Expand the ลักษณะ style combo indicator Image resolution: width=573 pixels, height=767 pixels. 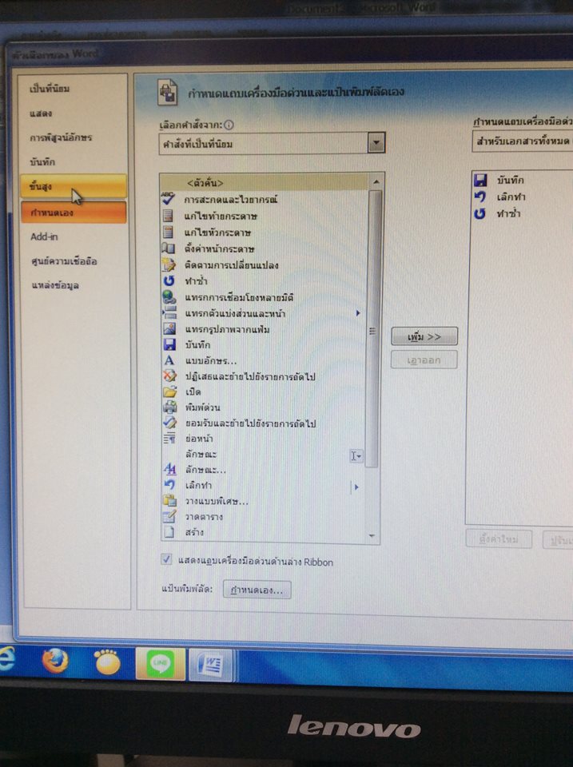click(356, 456)
